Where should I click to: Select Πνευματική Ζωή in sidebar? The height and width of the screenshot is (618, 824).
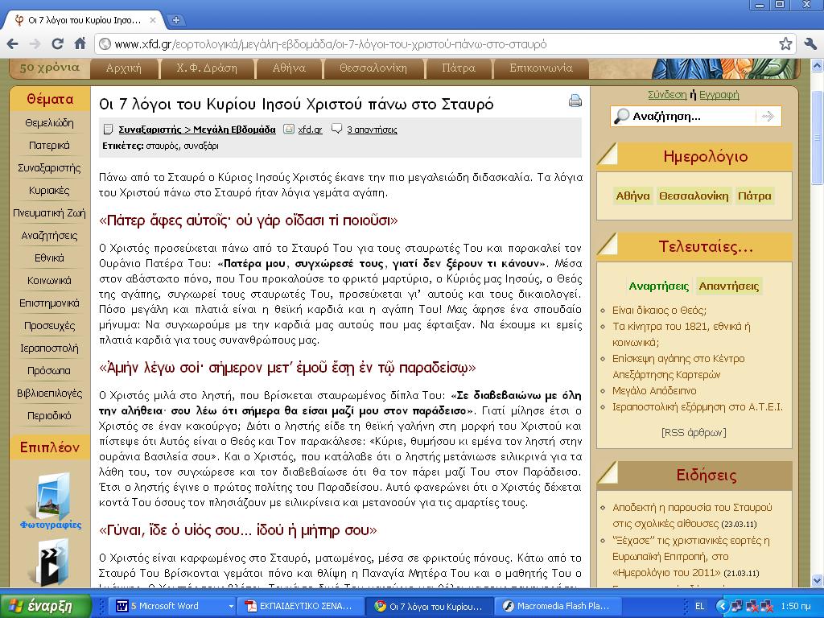(x=49, y=213)
